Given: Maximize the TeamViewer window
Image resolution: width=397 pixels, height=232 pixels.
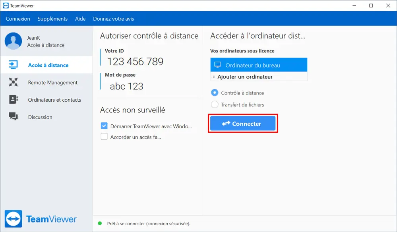Looking at the screenshot, I should (371, 6).
